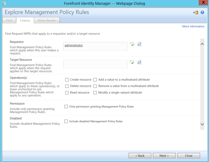Enable Remove a value from a multivalued attribute
This screenshot has height=162, width=209.
coord(95,86)
